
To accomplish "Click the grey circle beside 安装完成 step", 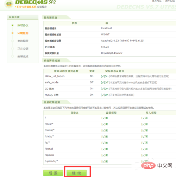I will coord(12,56).
